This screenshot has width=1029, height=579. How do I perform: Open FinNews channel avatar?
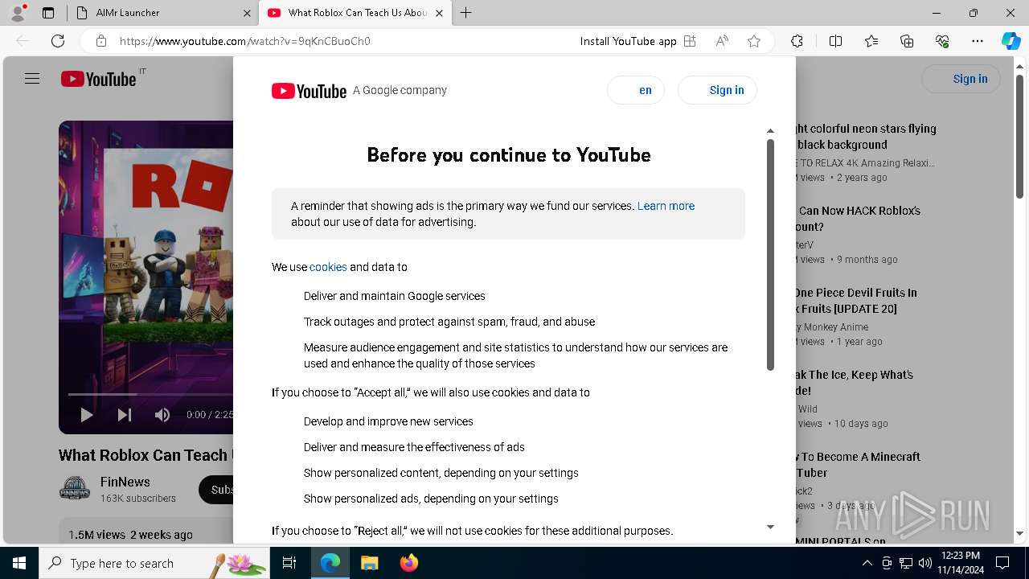coord(75,488)
